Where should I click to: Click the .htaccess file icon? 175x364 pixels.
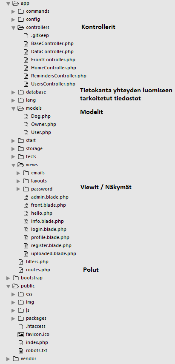click(x=21, y=327)
